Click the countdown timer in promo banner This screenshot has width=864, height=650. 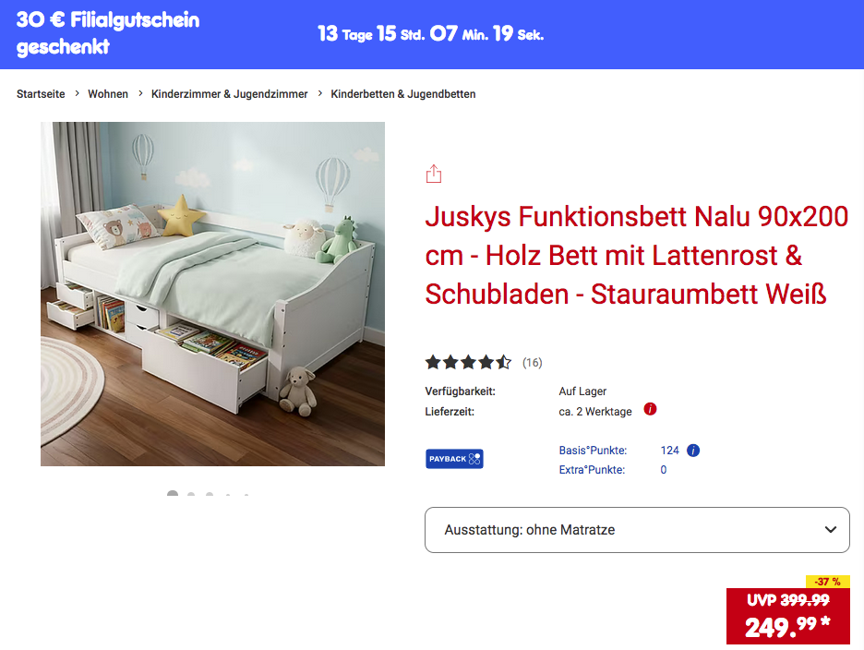tap(431, 34)
